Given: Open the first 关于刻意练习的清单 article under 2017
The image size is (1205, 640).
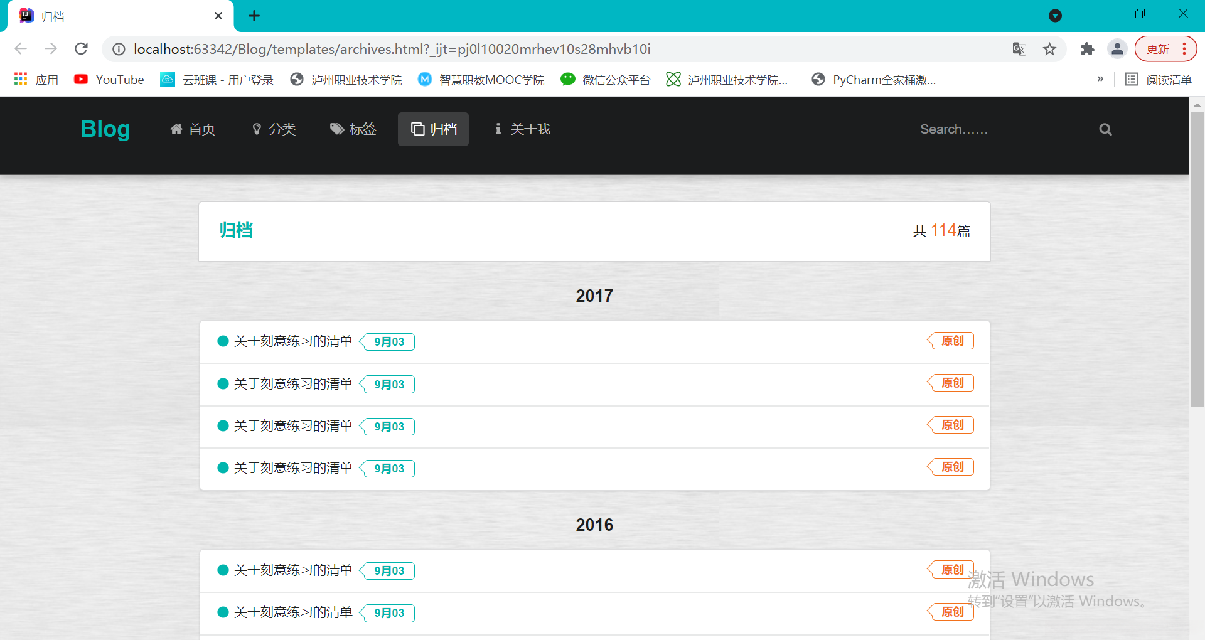Looking at the screenshot, I should click(293, 341).
